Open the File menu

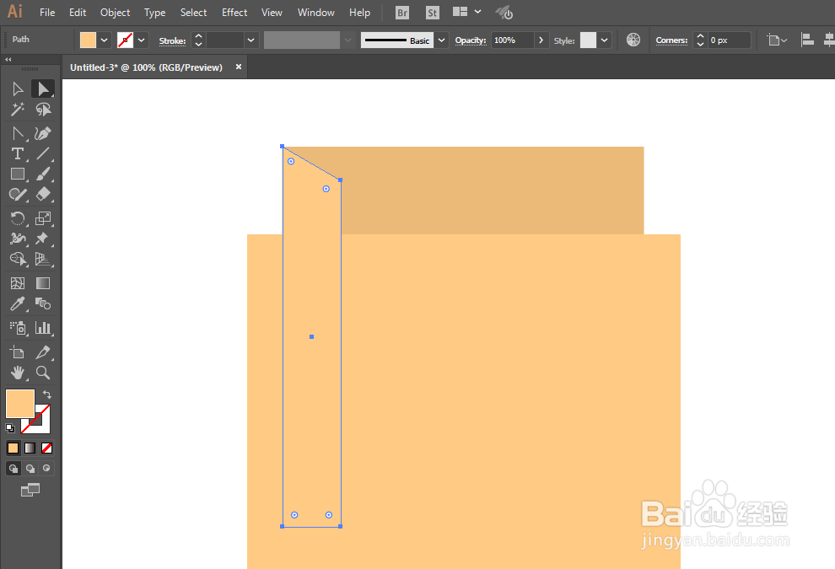(x=47, y=13)
